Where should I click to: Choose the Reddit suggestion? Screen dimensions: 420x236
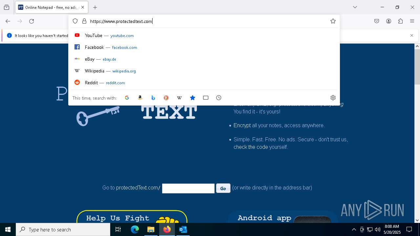pyautogui.click(x=204, y=83)
